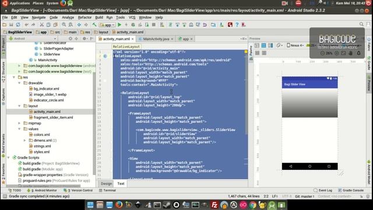The width and height of the screenshot is (373, 210).
Task: Click the Stop square icon
Action: tap(154, 24)
